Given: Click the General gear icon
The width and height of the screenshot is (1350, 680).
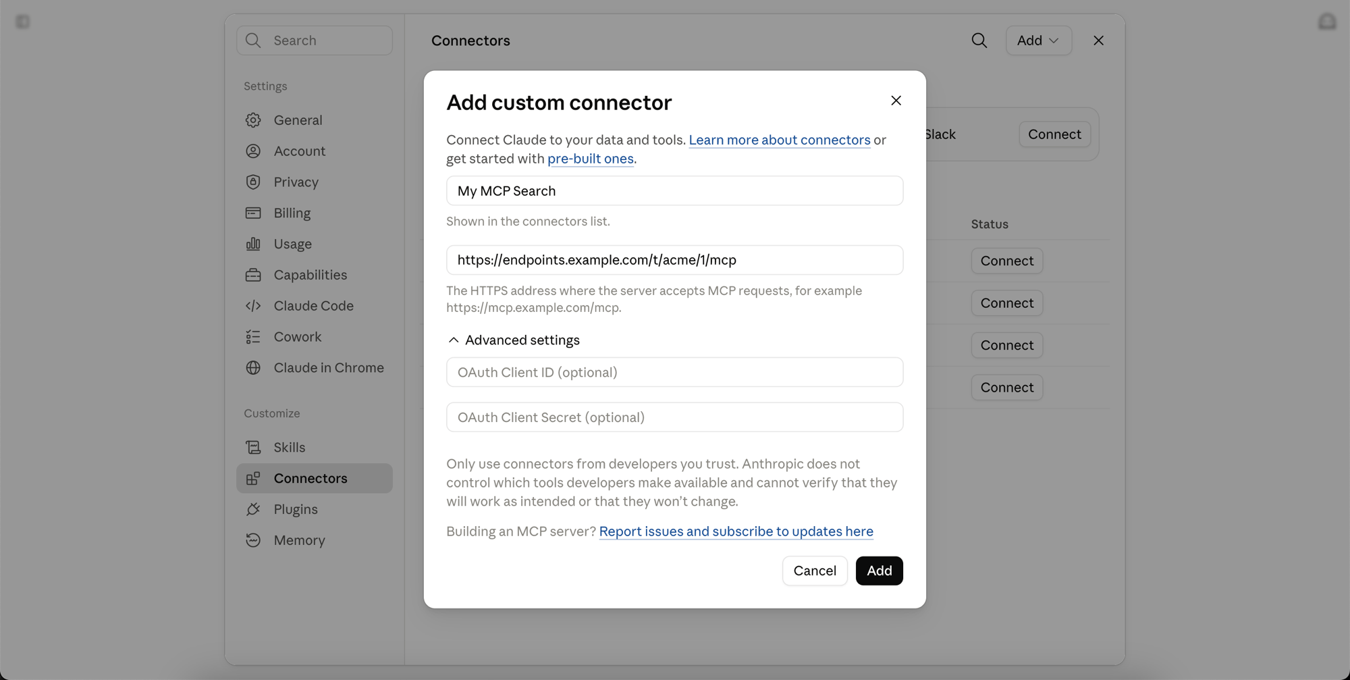Looking at the screenshot, I should [253, 120].
